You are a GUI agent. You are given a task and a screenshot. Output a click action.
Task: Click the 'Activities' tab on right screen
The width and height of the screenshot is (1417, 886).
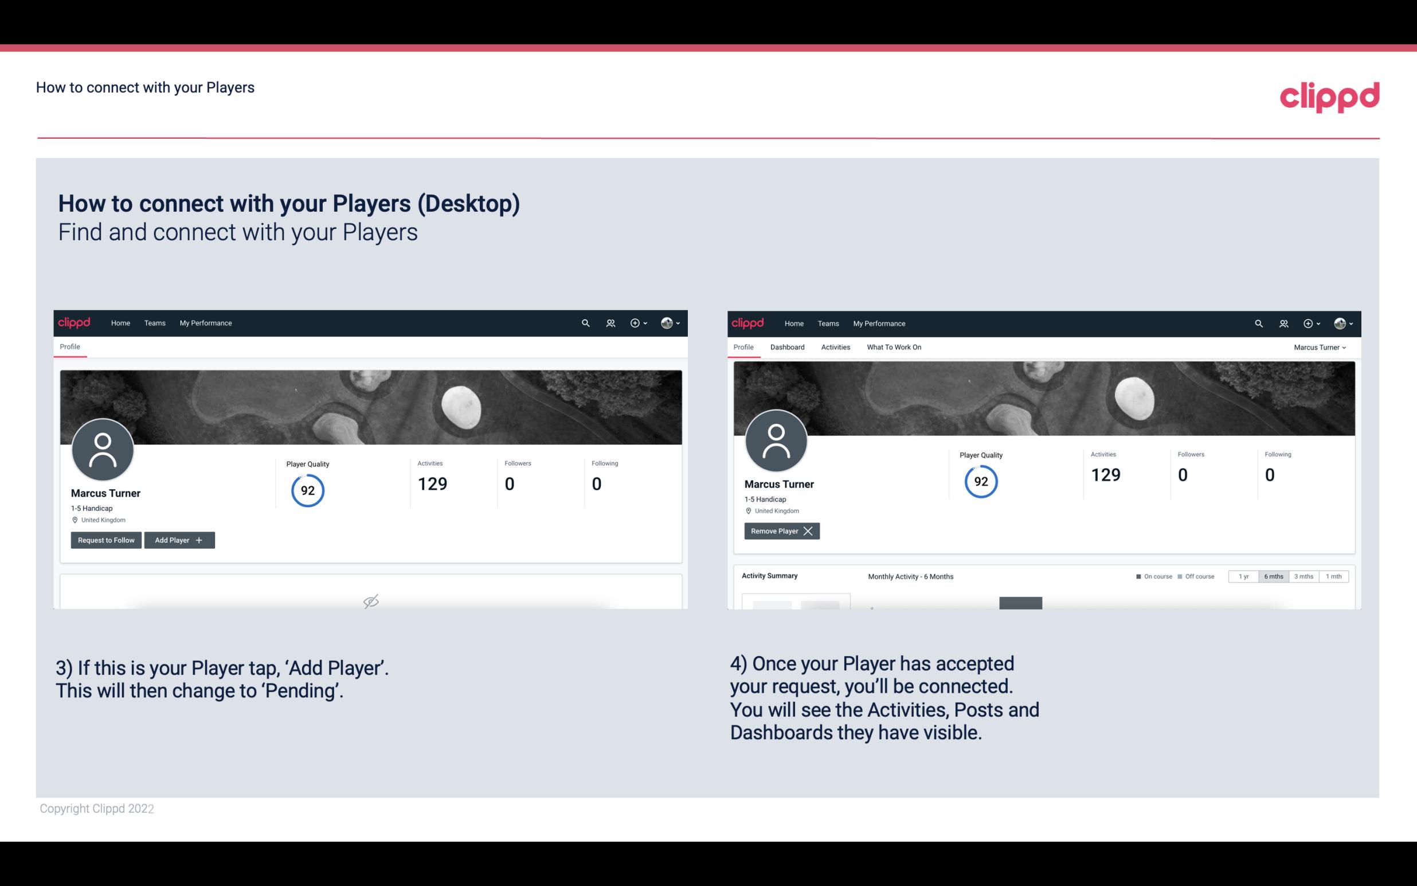[836, 347]
